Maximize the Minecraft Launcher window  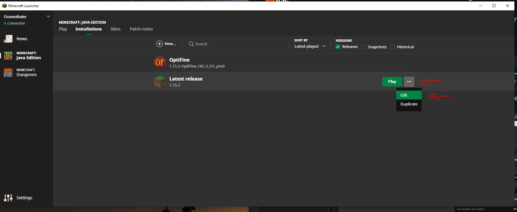494,6
